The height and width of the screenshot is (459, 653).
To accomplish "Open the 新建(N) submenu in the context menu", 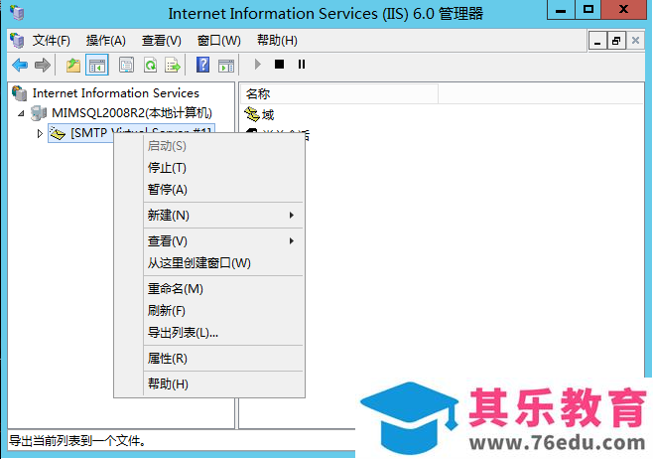I will (x=223, y=216).
